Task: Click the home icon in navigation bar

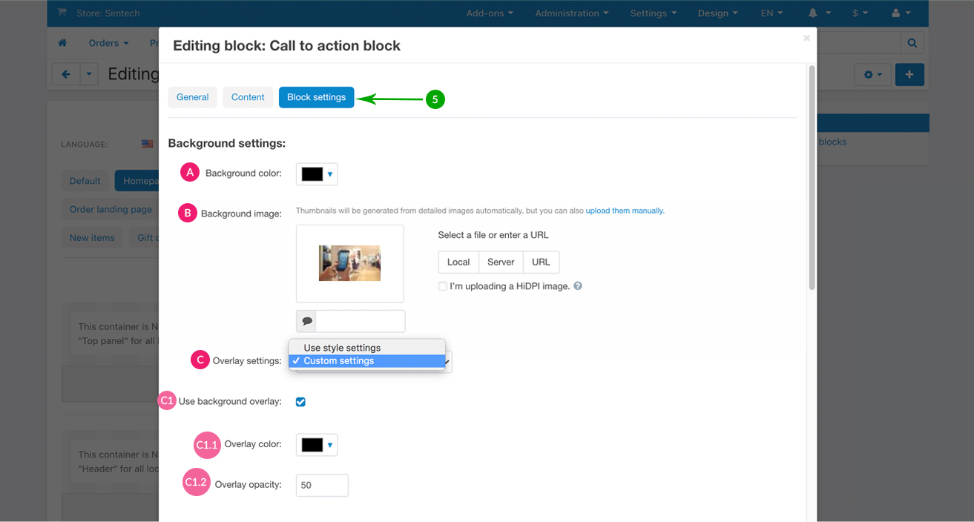Action: point(63,43)
